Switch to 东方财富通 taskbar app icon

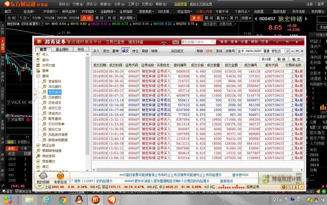click(112, 200)
